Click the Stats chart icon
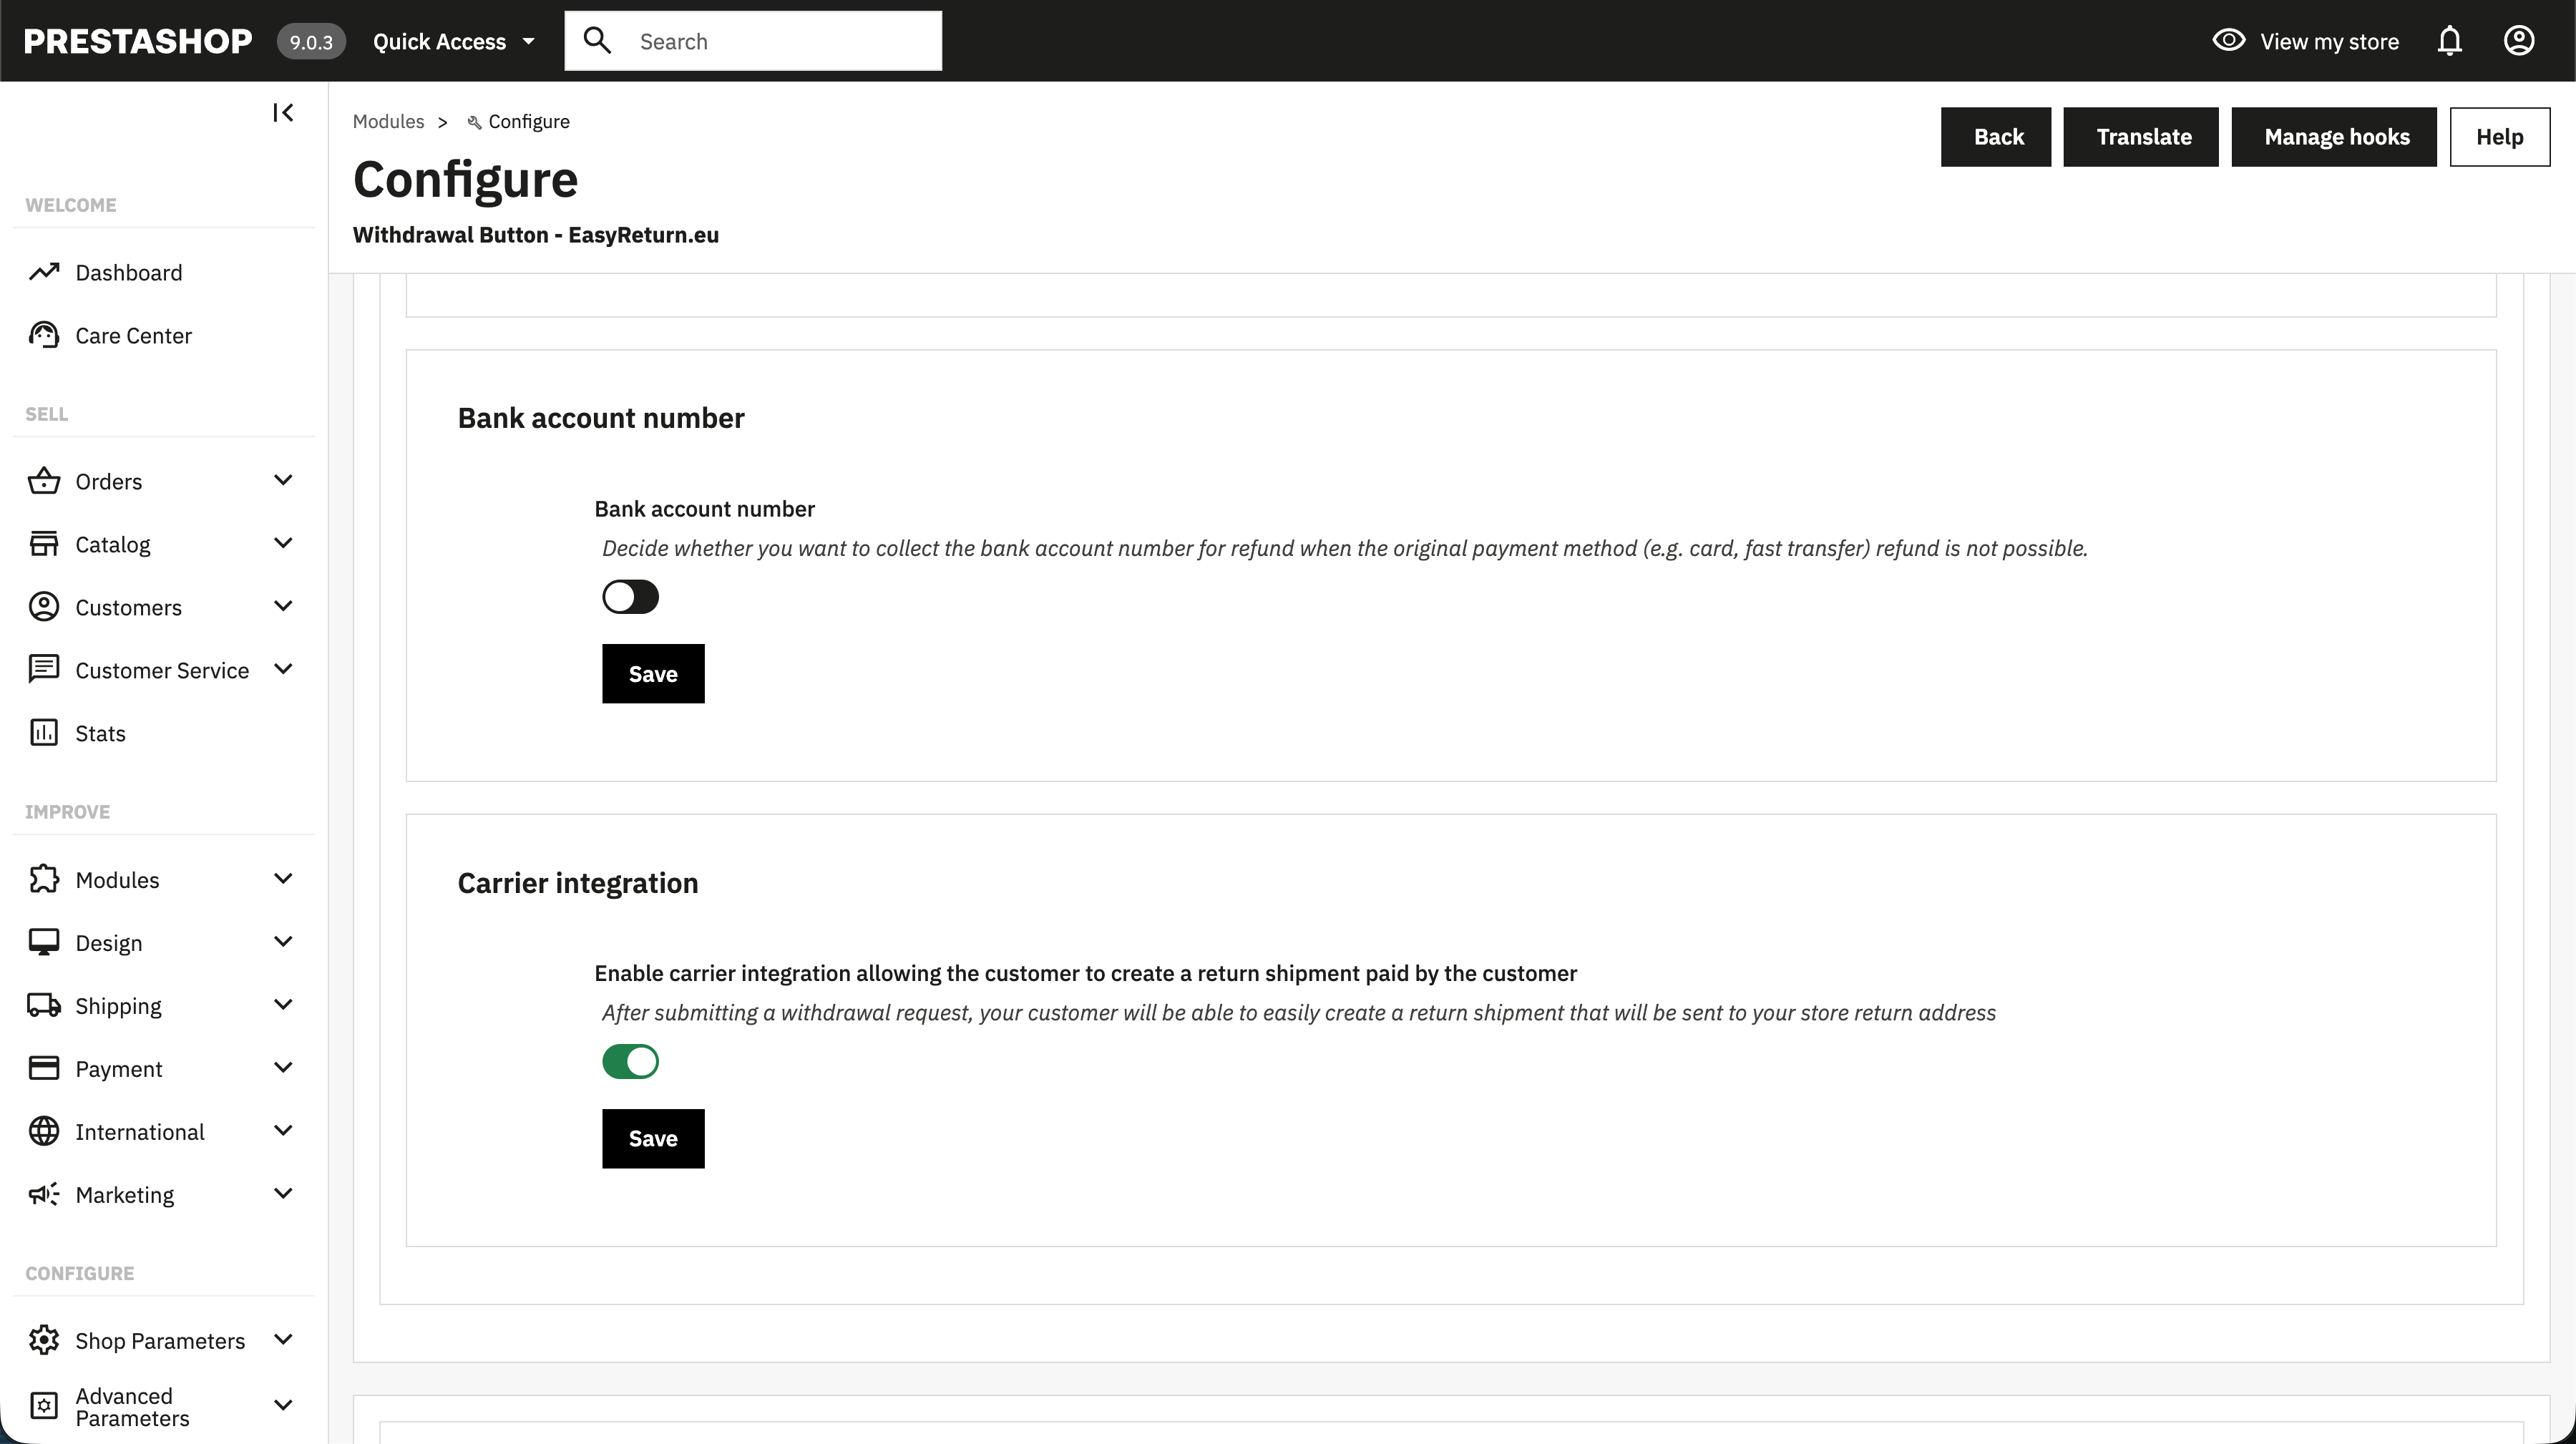Screen dimensions: 2576x1444 (44, 733)
